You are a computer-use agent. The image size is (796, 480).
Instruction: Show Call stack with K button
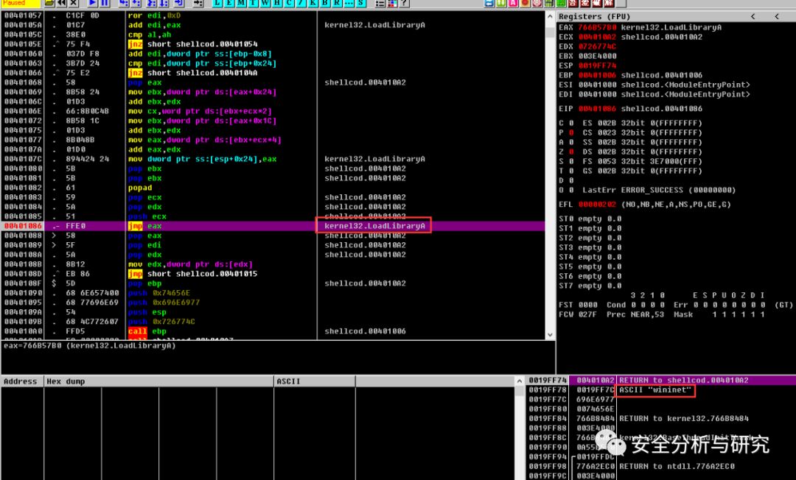313,4
